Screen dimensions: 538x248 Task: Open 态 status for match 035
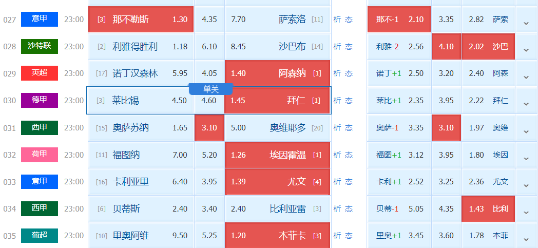349,236
